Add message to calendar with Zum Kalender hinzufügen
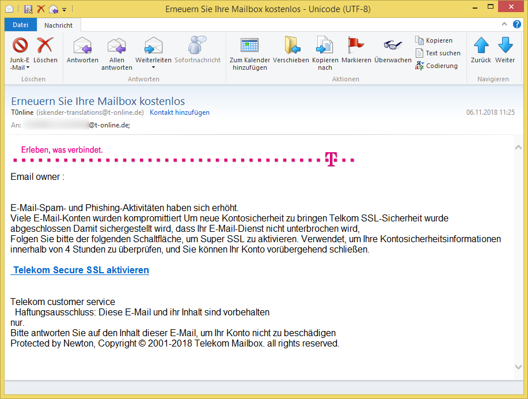This screenshot has width=528, height=399. pos(250,54)
